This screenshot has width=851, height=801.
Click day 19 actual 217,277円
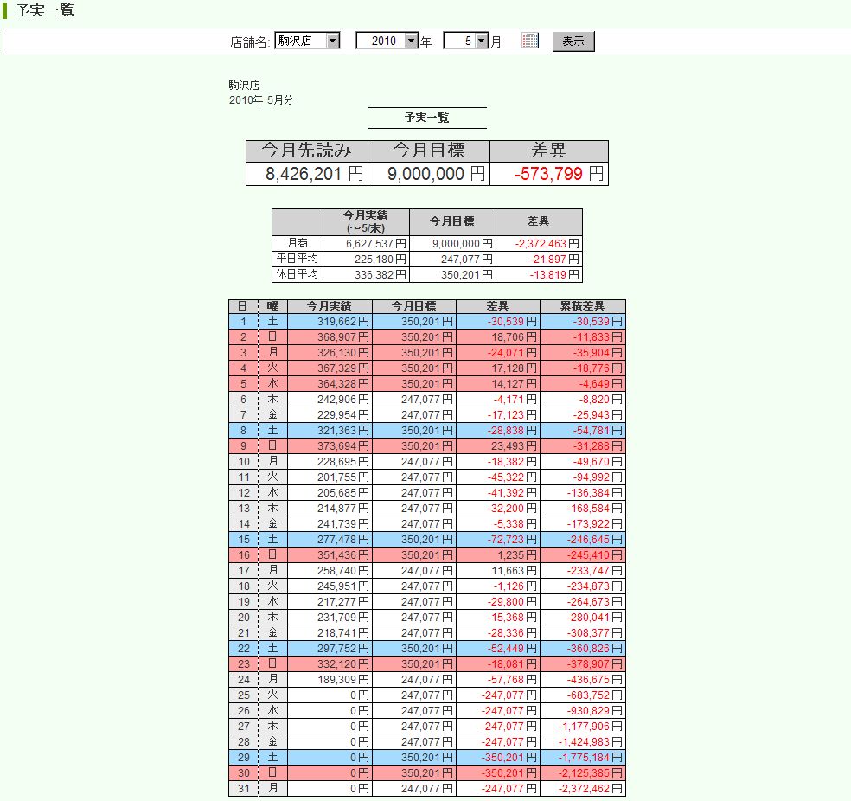coord(330,601)
